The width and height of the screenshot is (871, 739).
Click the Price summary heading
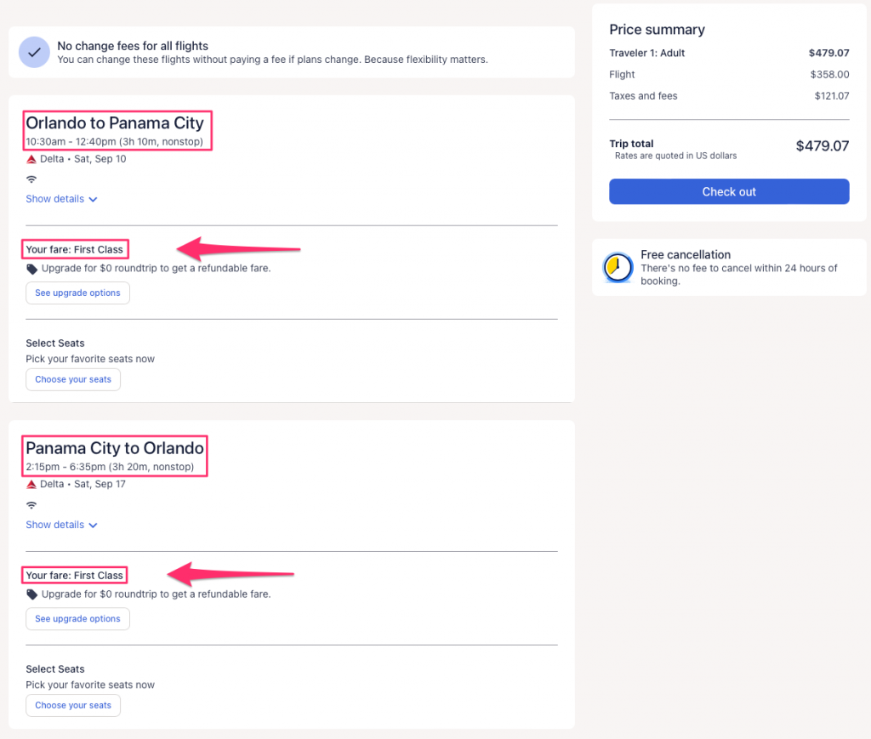tap(657, 30)
